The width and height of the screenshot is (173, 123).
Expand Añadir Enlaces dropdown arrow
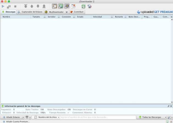[x=23, y=117]
